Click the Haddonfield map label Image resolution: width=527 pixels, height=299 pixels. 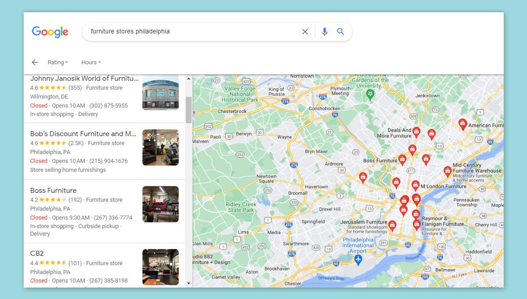point(479,252)
